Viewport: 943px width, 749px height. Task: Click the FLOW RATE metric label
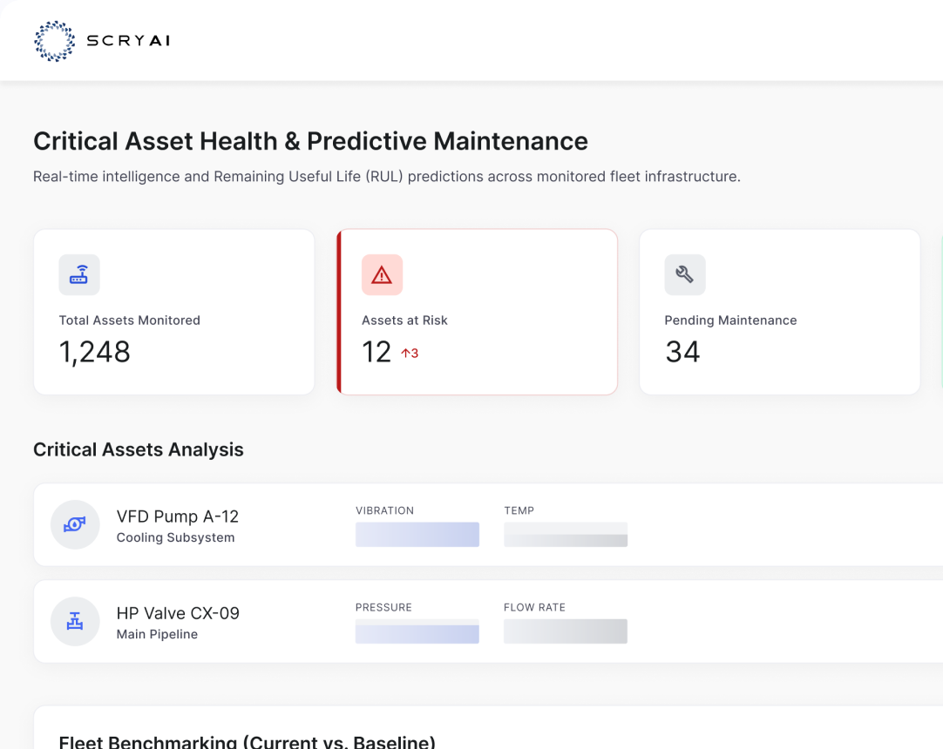click(534, 607)
